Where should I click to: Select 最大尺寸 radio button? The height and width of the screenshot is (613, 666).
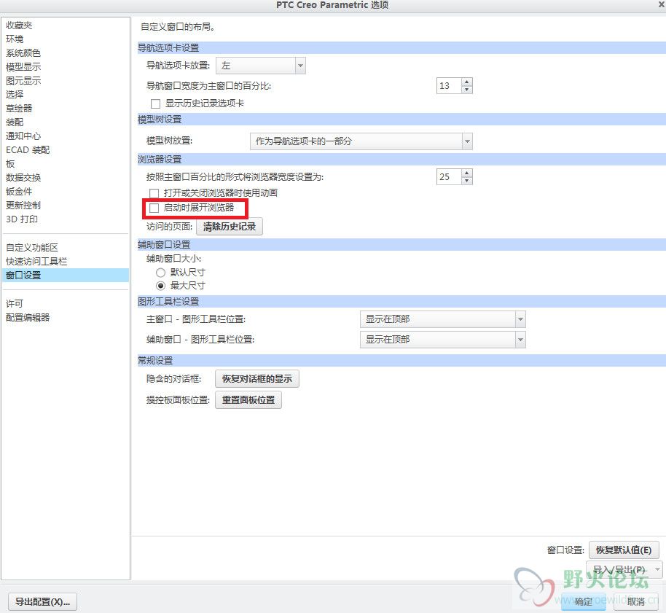click(x=160, y=286)
